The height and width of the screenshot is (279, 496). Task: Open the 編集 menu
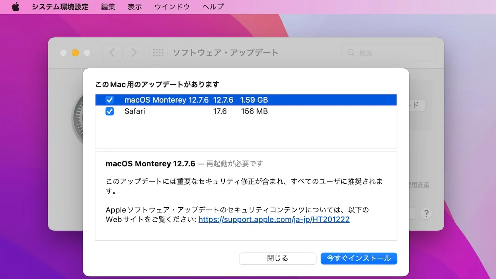tap(107, 7)
